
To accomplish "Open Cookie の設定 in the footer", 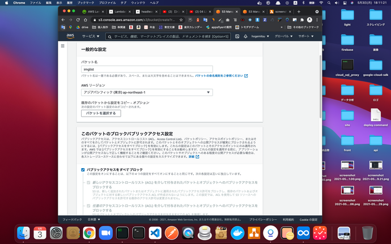I will click(x=308, y=220).
